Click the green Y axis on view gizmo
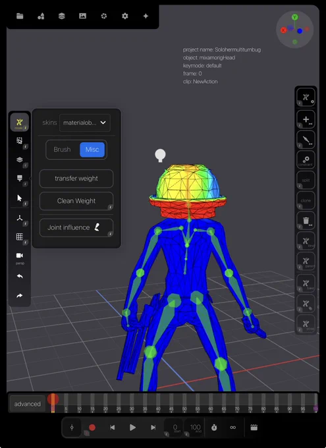 click(294, 17)
